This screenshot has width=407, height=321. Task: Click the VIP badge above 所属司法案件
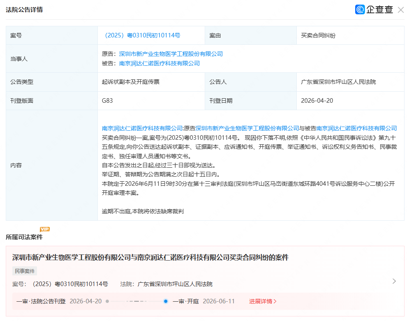(x=44, y=229)
